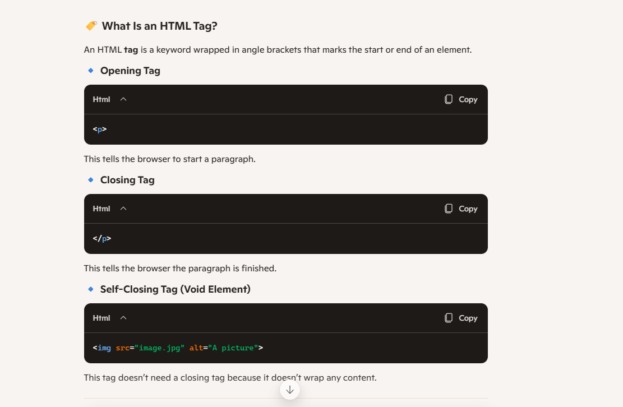
Task: Click the "What Is an HTML Tag?" heading
Action: pos(159,26)
